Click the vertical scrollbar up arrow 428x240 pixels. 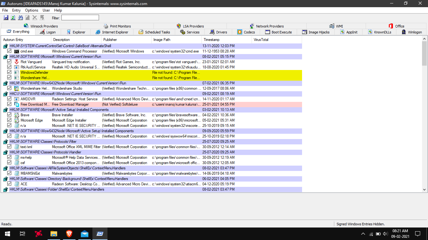[x=425, y=39]
